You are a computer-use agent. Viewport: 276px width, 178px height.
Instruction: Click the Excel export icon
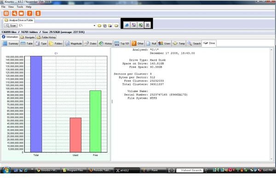point(140,25)
